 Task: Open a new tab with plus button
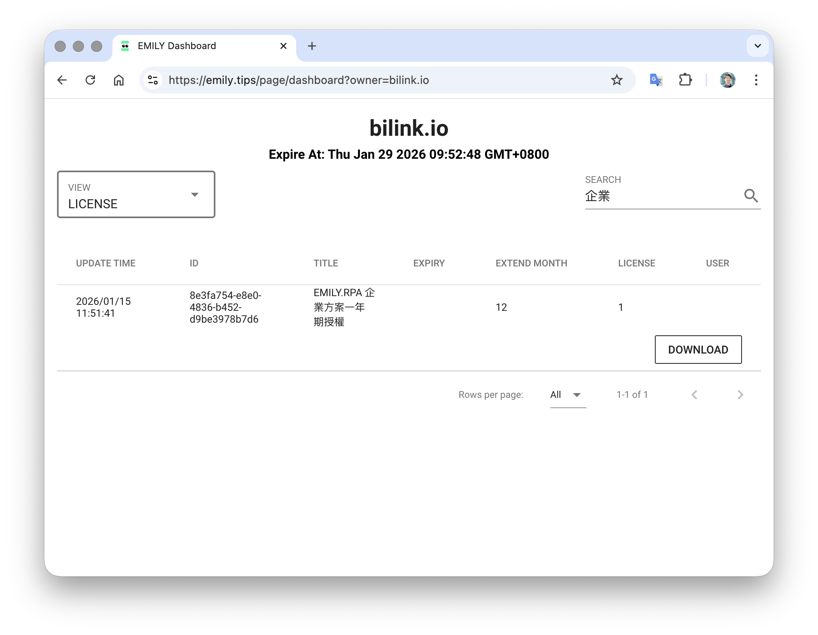[x=312, y=46]
